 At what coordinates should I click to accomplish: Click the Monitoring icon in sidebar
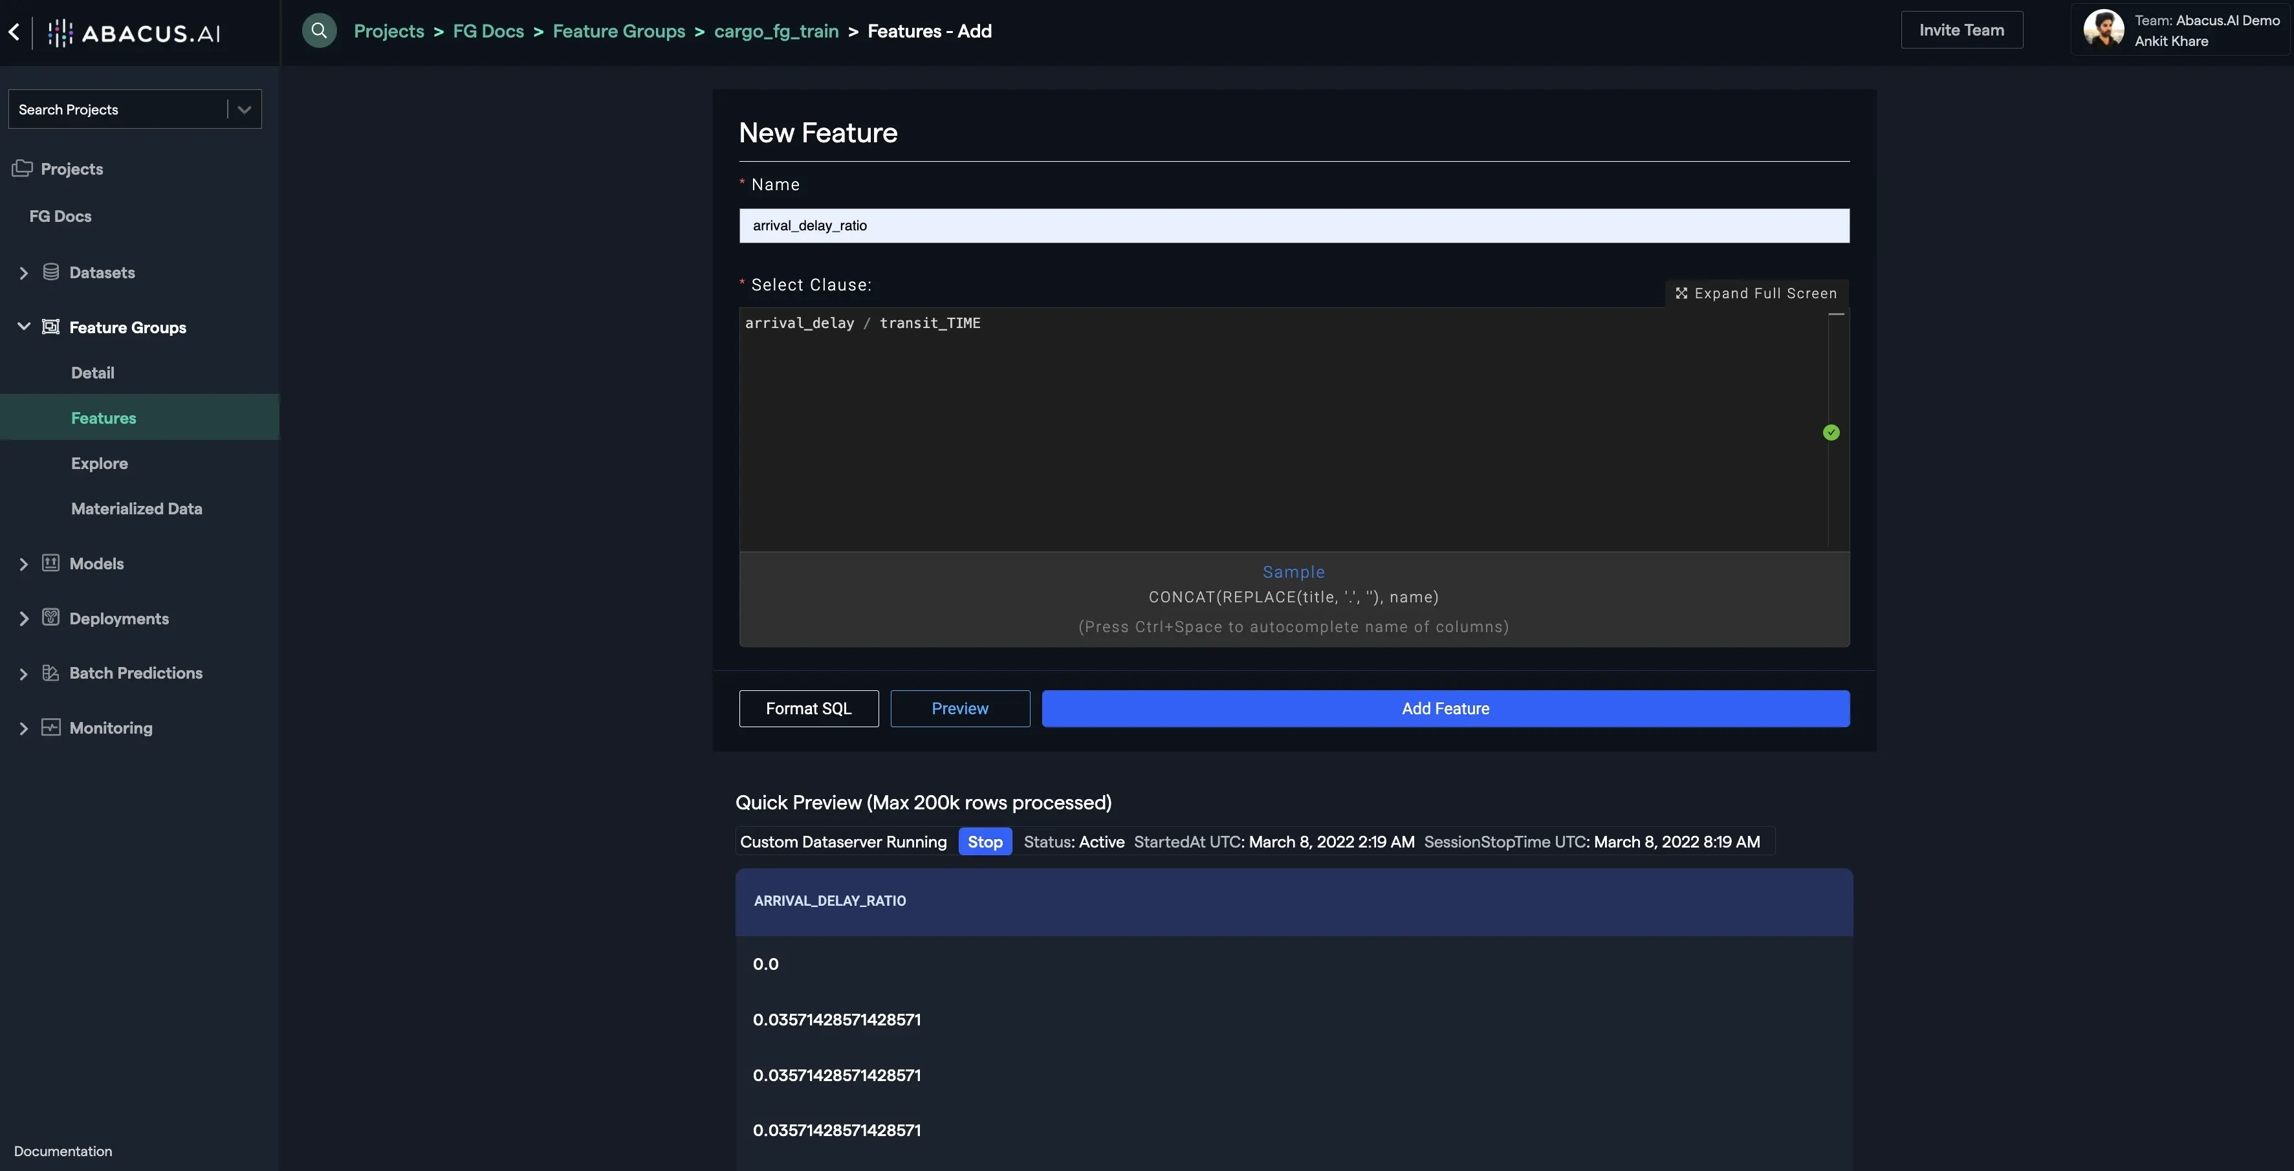(x=50, y=728)
